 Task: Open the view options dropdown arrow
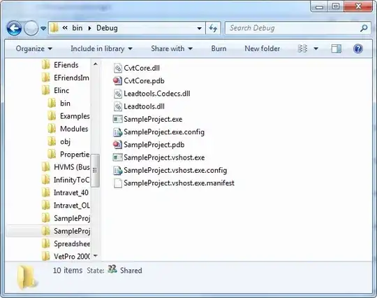316,49
